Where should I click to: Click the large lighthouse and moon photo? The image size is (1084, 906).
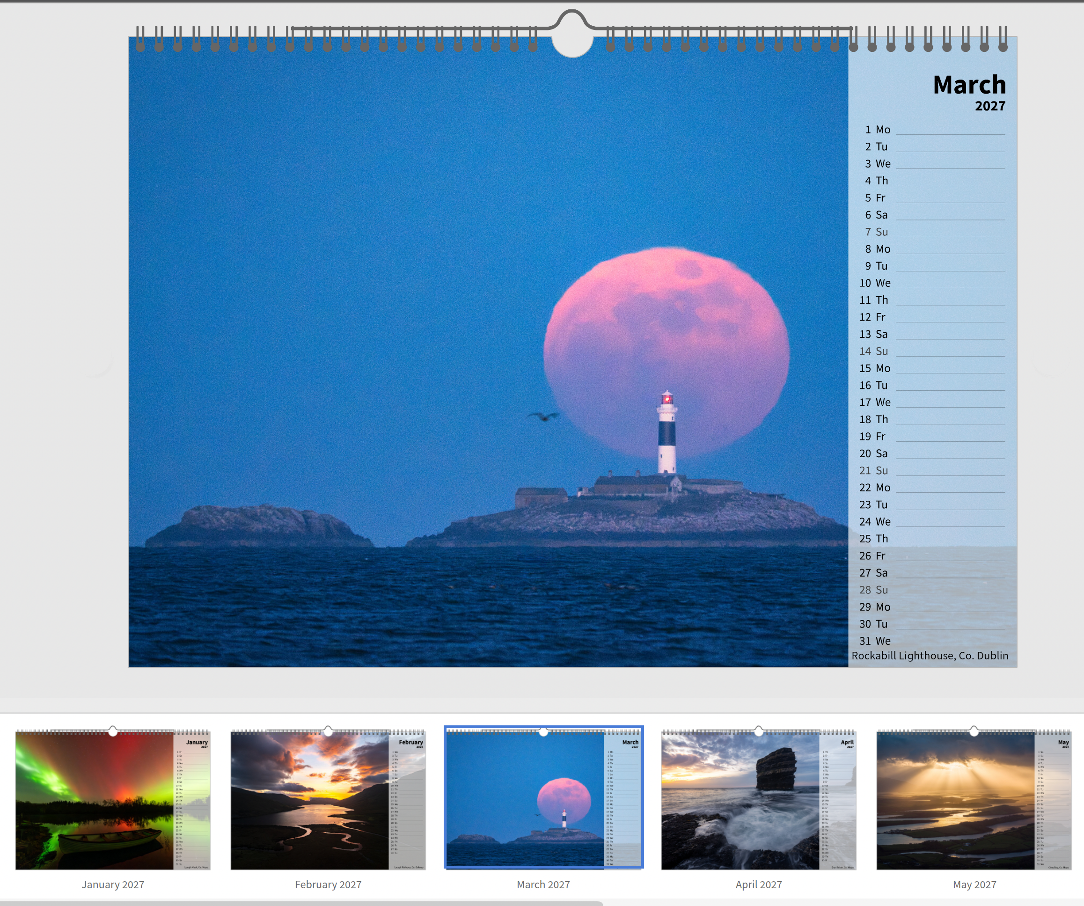[488, 352]
